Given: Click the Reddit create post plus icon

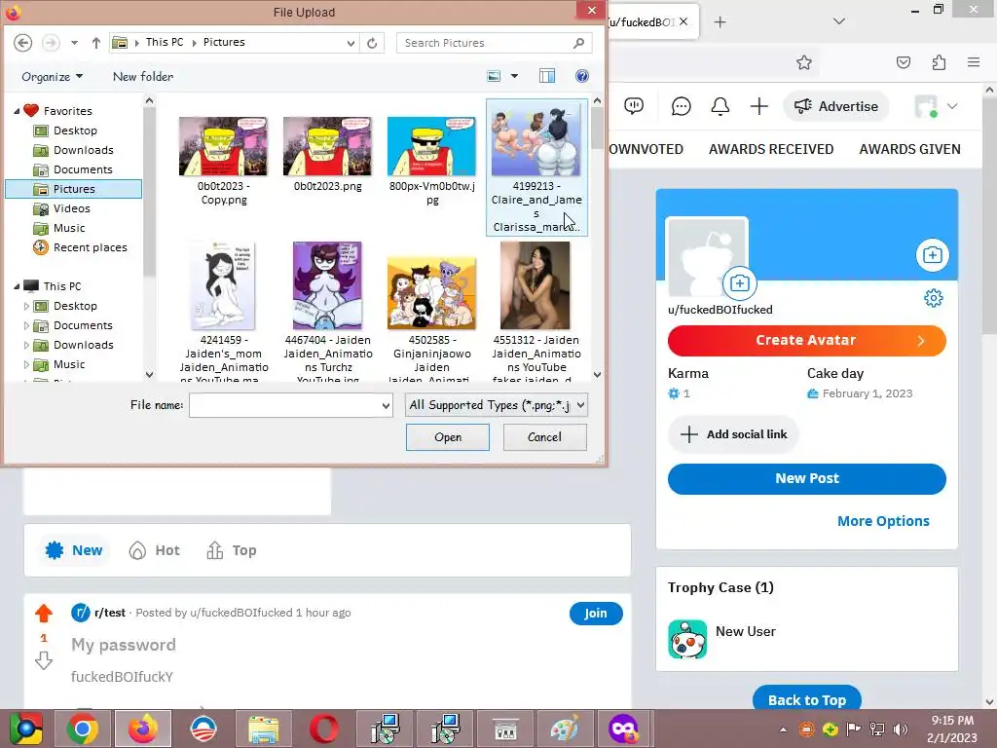Looking at the screenshot, I should 759,106.
